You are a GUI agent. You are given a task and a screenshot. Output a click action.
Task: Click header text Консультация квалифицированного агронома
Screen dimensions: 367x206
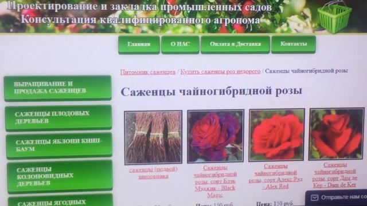tap(140, 19)
